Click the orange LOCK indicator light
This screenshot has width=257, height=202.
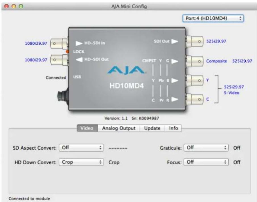pyautogui.click(x=67, y=52)
